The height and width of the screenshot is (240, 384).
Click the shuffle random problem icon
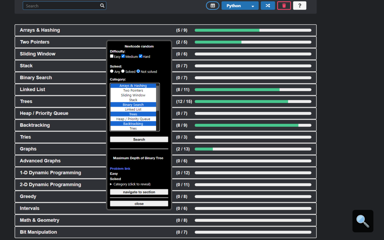point(268,6)
